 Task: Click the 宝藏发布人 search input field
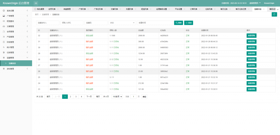tap(48, 23)
